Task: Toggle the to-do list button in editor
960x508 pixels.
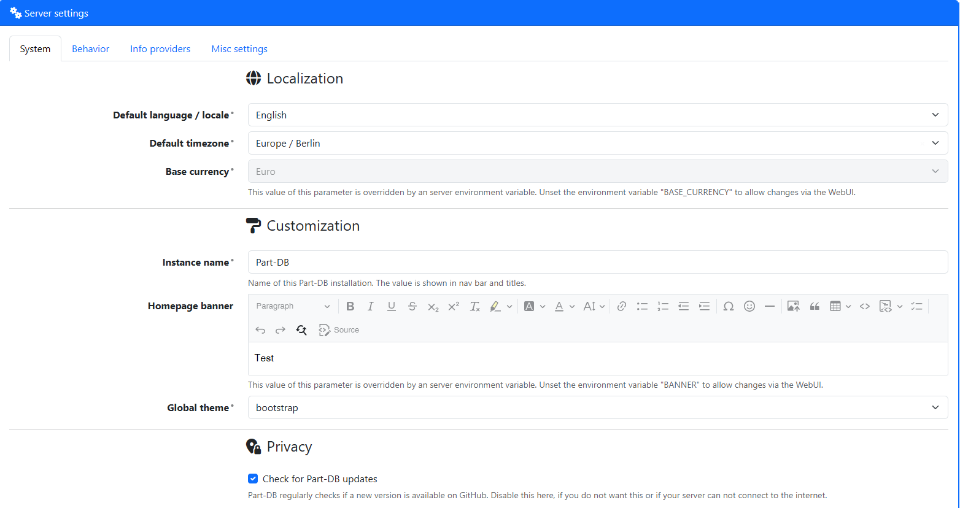Action: coord(916,306)
